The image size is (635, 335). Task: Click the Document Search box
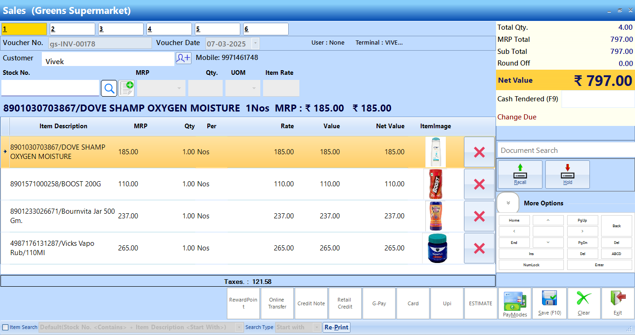click(x=566, y=150)
